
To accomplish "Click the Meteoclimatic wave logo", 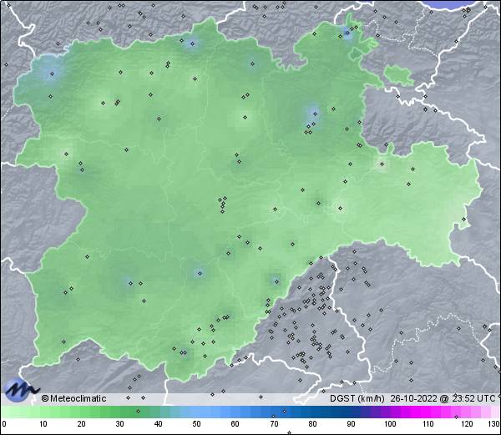I will [22, 390].
